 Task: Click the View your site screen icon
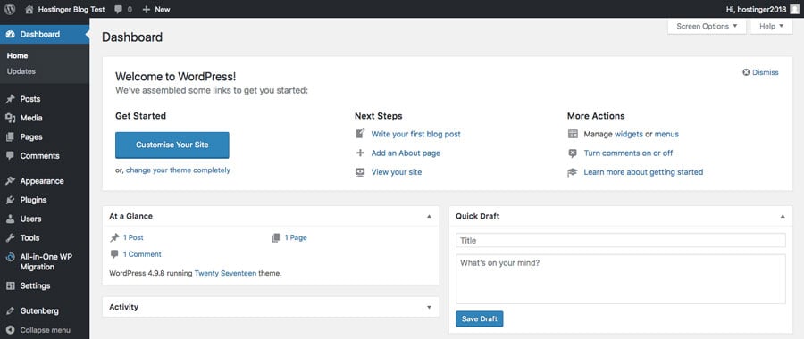(360, 172)
